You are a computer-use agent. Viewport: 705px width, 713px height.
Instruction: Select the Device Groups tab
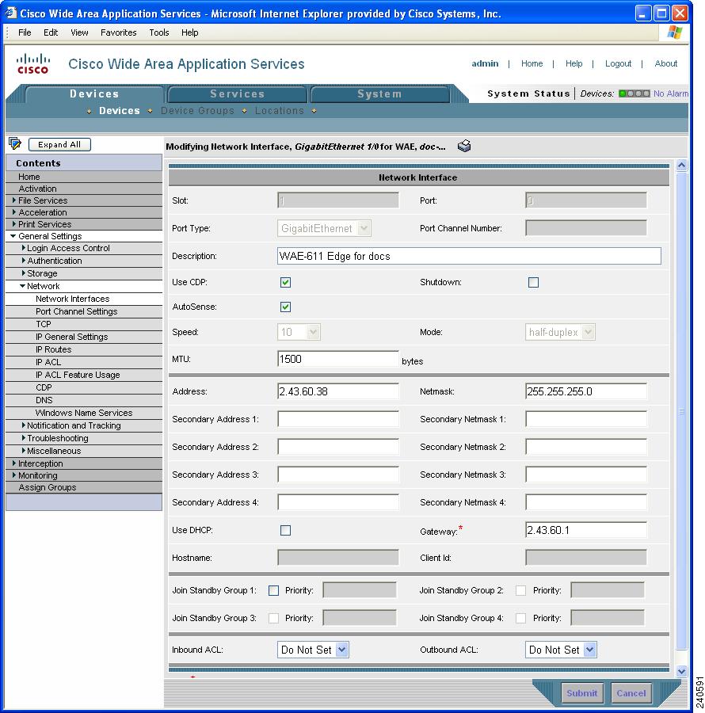pos(197,111)
